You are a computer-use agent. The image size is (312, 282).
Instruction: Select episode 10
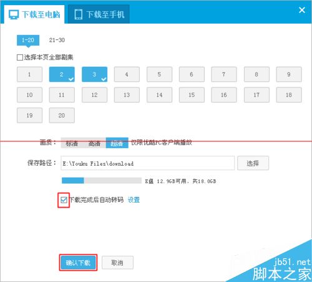click(x=29, y=95)
